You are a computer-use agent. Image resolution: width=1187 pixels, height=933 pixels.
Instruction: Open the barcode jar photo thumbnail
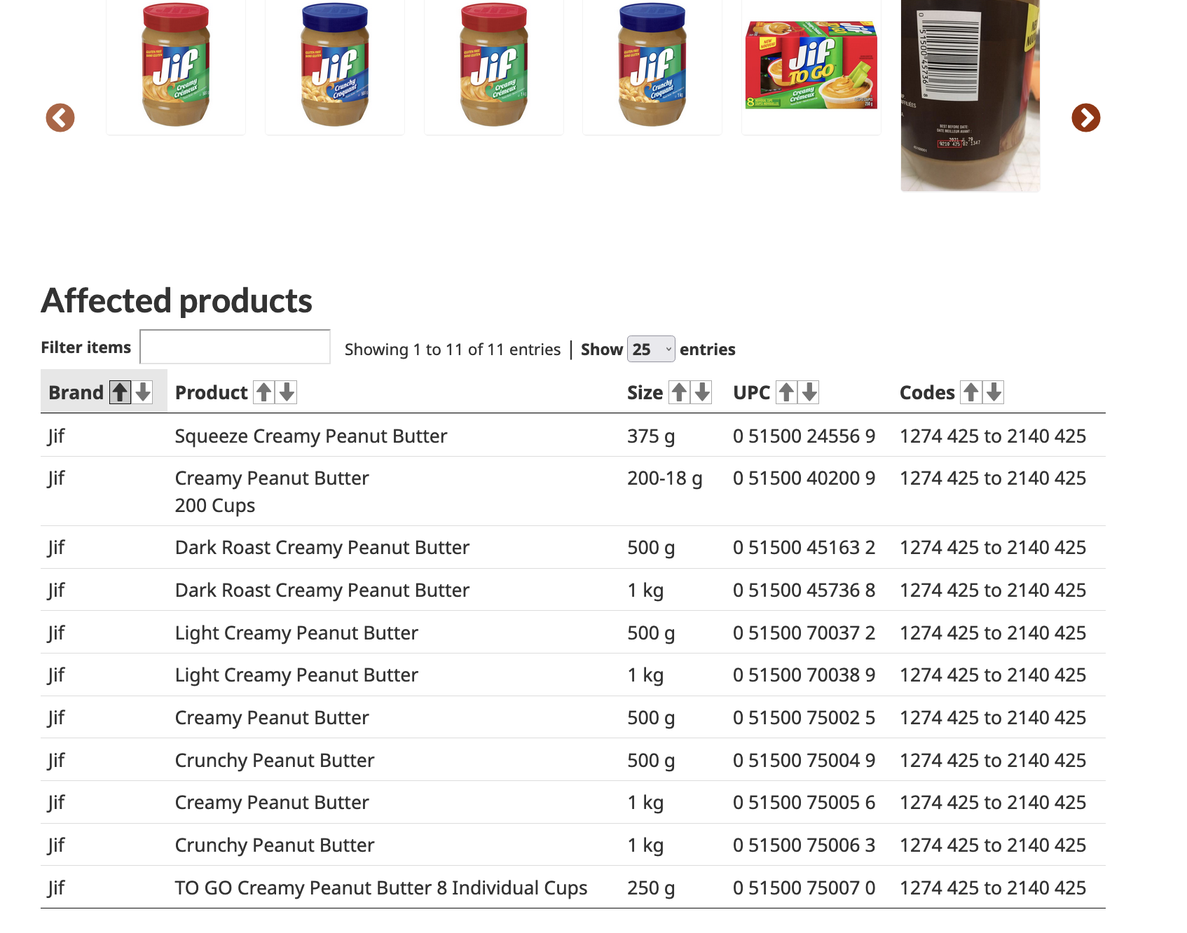[x=970, y=95]
